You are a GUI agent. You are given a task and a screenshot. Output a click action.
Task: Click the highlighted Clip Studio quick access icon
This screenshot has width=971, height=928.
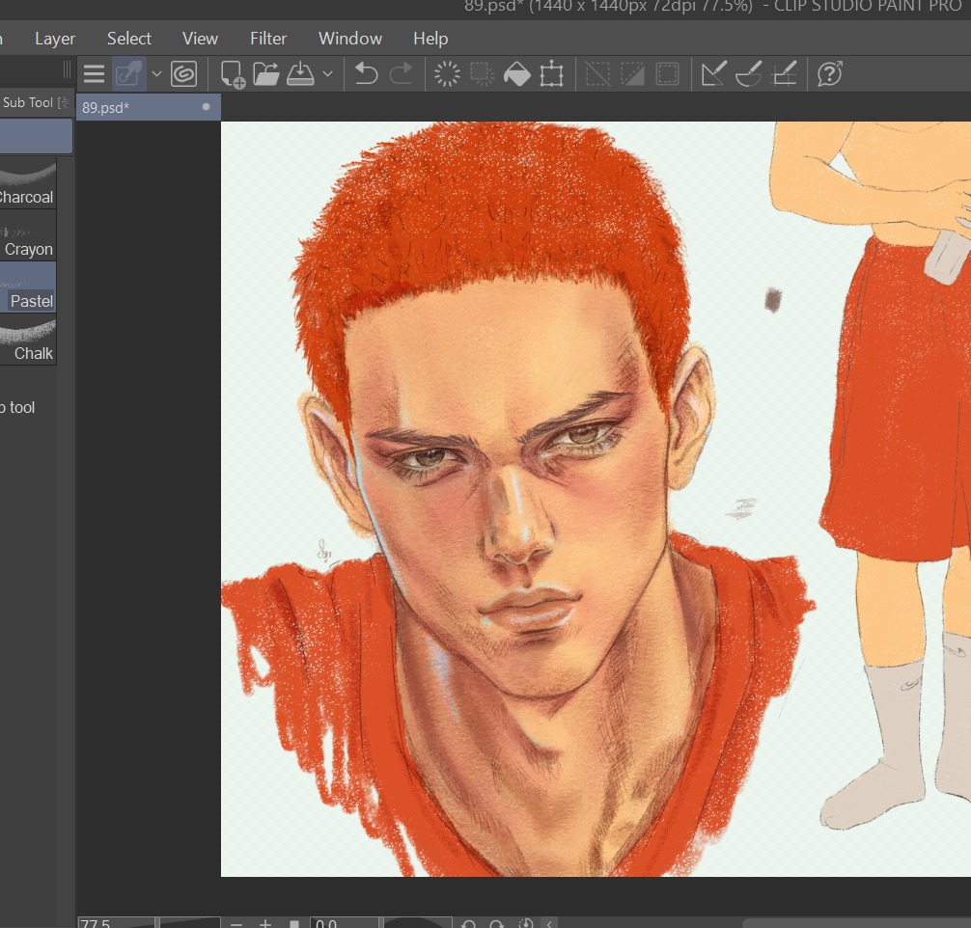tap(128, 74)
